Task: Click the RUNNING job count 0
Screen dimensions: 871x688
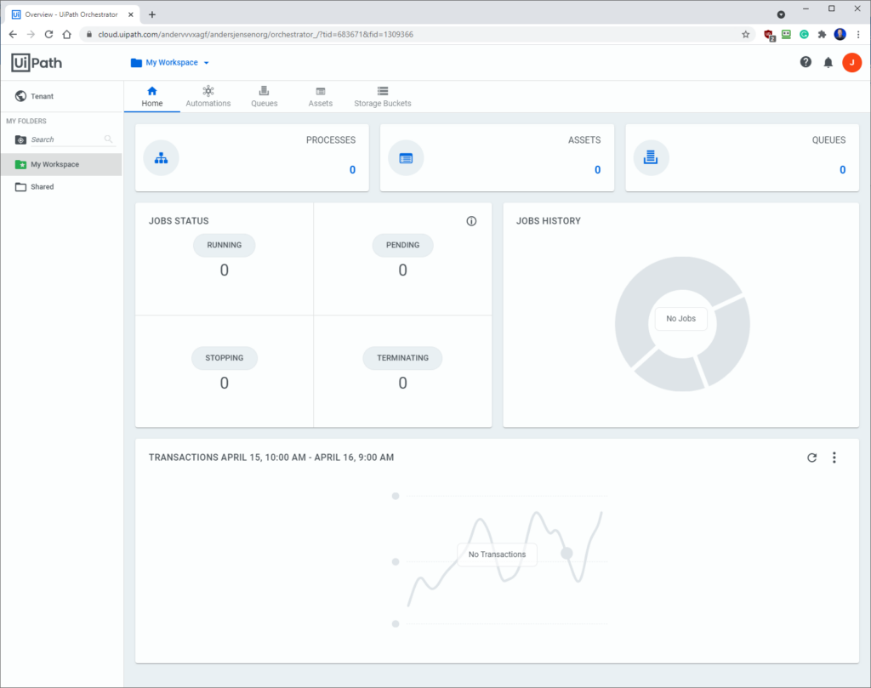Action: (224, 270)
